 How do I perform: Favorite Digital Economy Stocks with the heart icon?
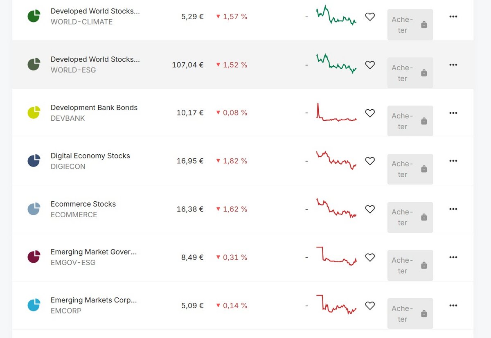point(370,161)
